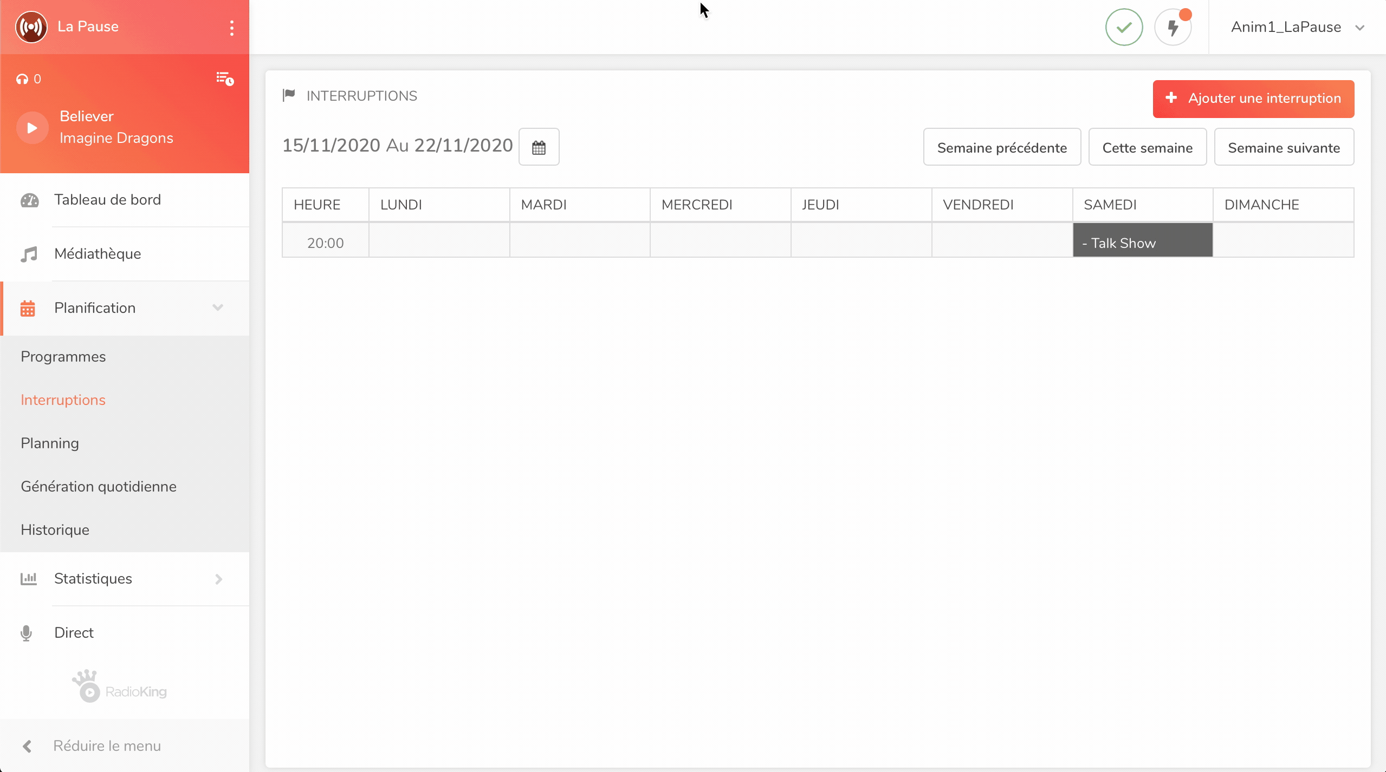Open the Planning submenu entry
1386x772 pixels.
pyautogui.click(x=50, y=443)
